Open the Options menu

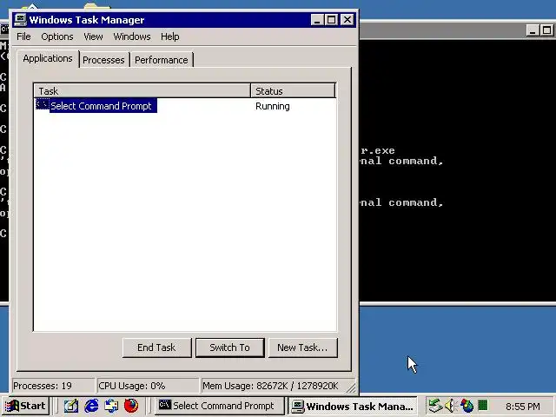(x=57, y=36)
